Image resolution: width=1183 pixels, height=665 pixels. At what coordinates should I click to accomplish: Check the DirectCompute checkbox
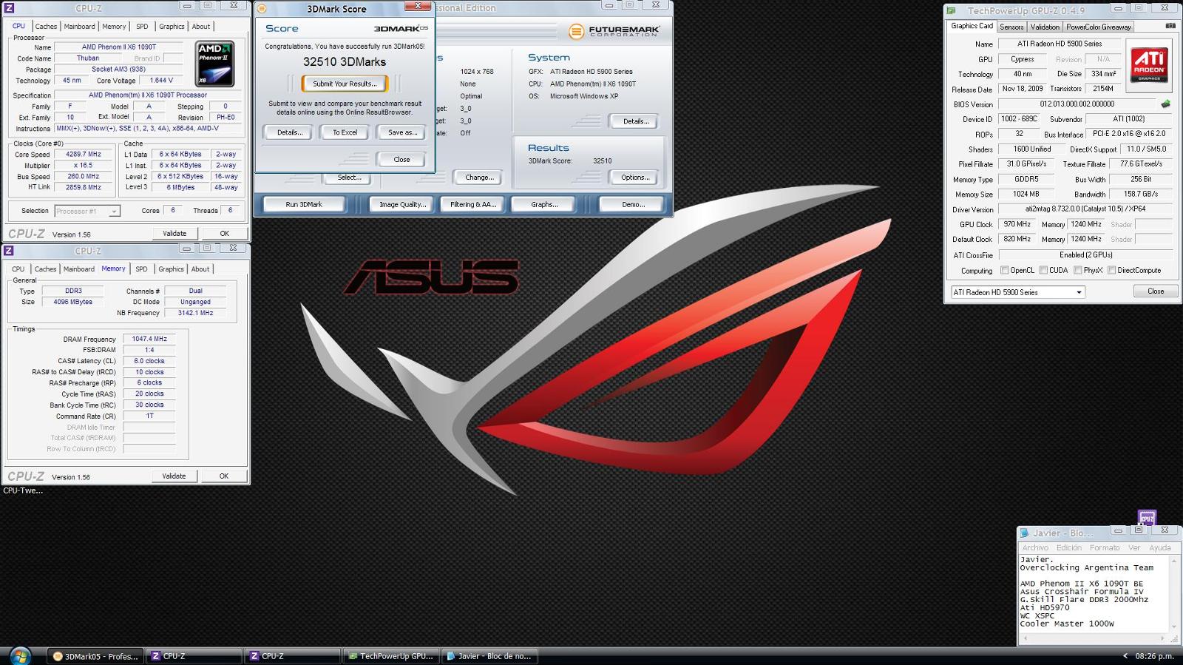[x=1111, y=271]
